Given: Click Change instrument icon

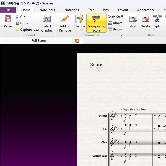Looking at the screenshot, I should pyautogui.click(x=79, y=19).
